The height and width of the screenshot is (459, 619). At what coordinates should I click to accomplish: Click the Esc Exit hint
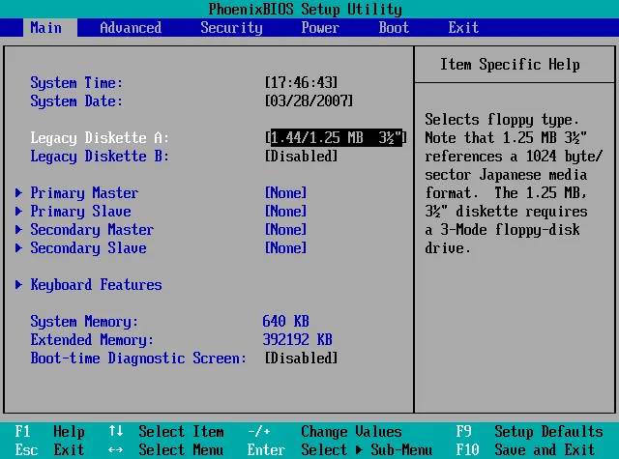pos(49,449)
